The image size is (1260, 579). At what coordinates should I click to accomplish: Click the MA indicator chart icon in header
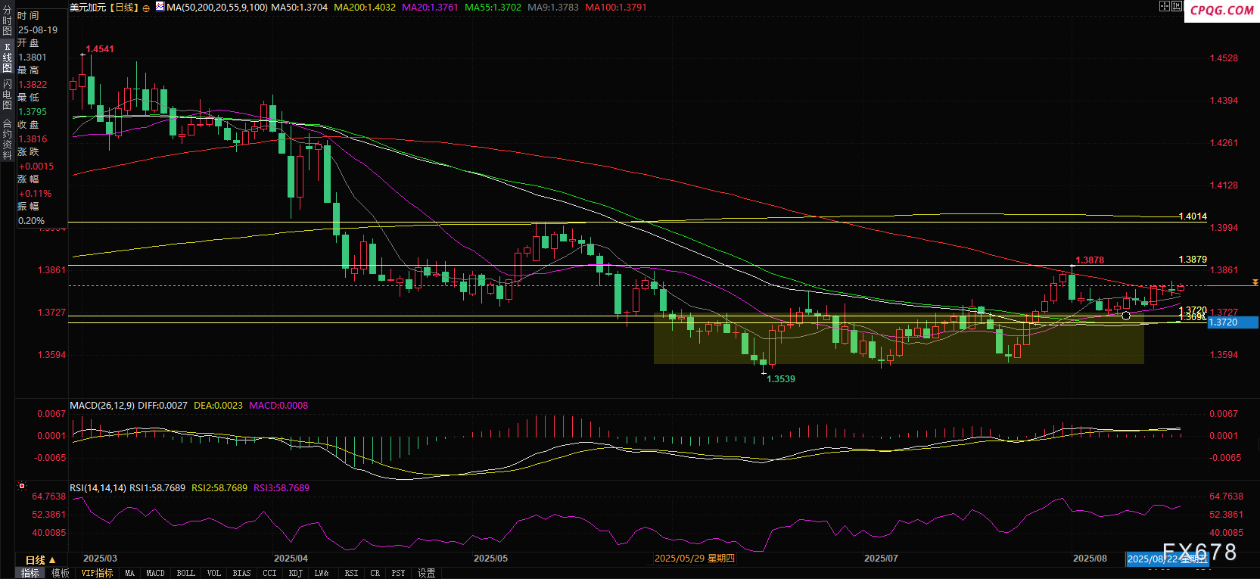pos(160,7)
